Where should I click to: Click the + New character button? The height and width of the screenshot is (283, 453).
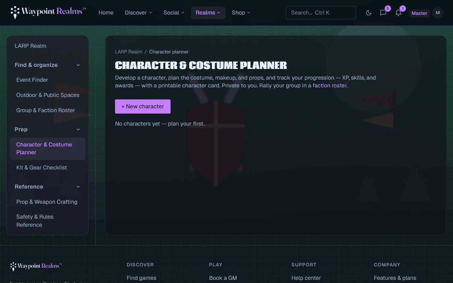[143, 106]
